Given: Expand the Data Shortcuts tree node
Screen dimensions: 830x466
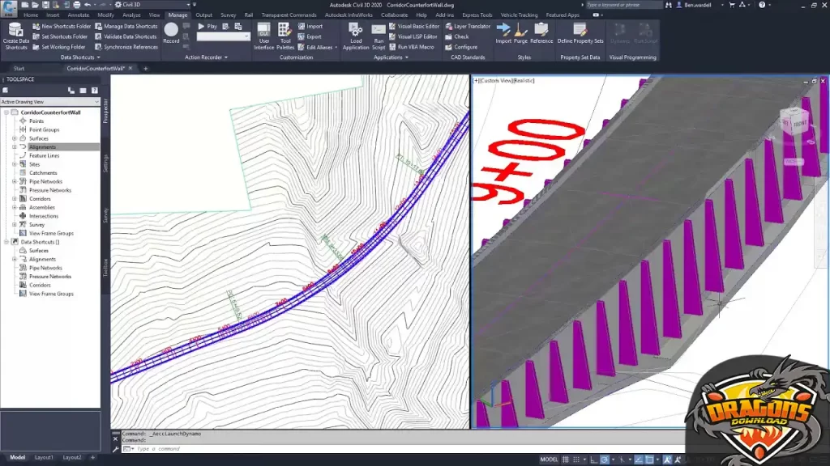Looking at the screenshot, I should point(5,241).
